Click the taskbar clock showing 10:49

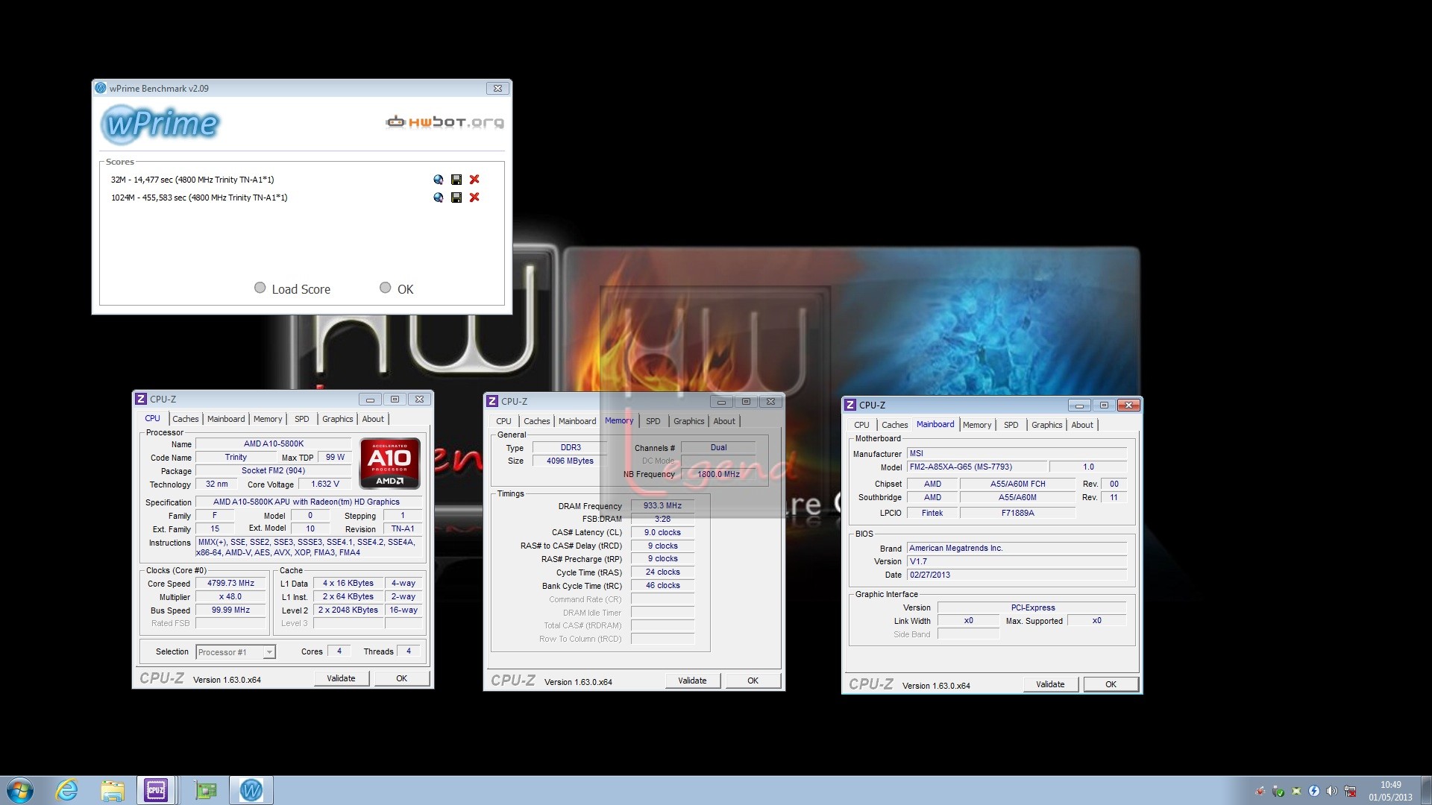coord(1390,791)
